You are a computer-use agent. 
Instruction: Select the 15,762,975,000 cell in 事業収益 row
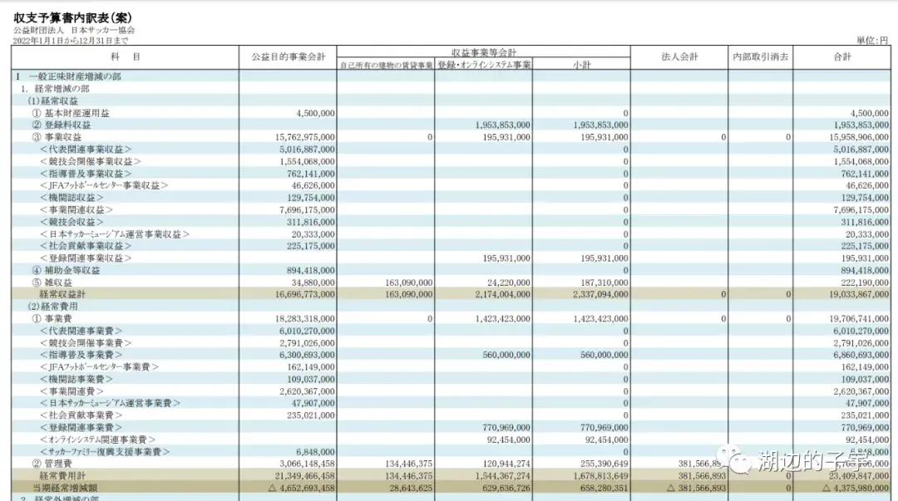coord(303,137)
